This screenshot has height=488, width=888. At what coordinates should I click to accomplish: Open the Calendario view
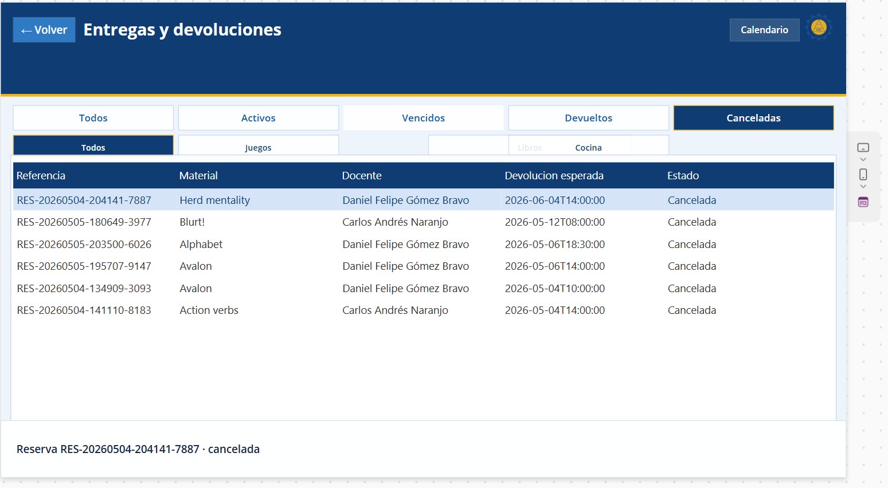point(764,30)
